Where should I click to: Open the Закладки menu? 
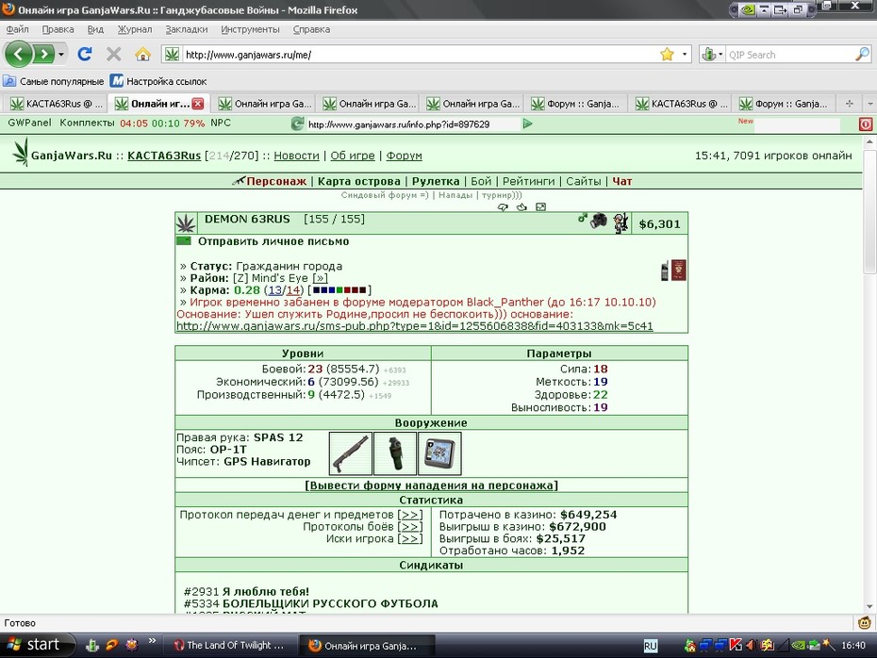click(x=187, y=29)
